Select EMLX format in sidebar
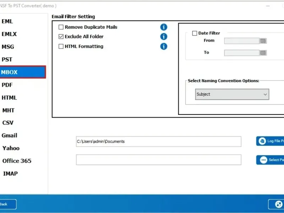284x213 pixels. [9, 34]
